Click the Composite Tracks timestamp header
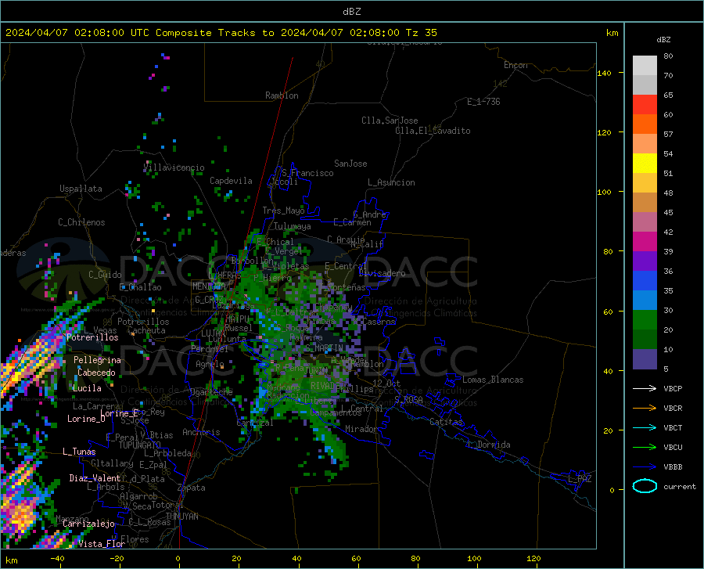Screen dimensions: 704x569 (221, 32)
